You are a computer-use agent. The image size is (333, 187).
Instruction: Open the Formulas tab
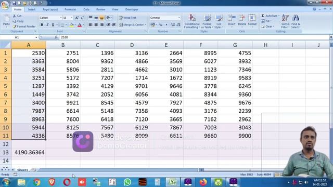[70, 9]
